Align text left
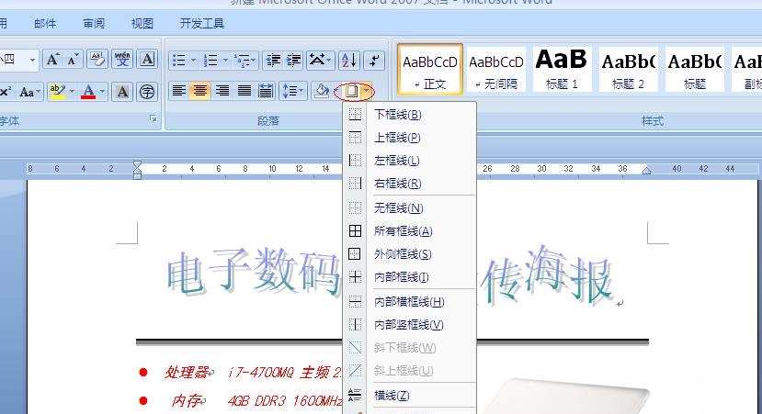Image resolution: width=762 pixels, height=414 pixels. [179, 91]
